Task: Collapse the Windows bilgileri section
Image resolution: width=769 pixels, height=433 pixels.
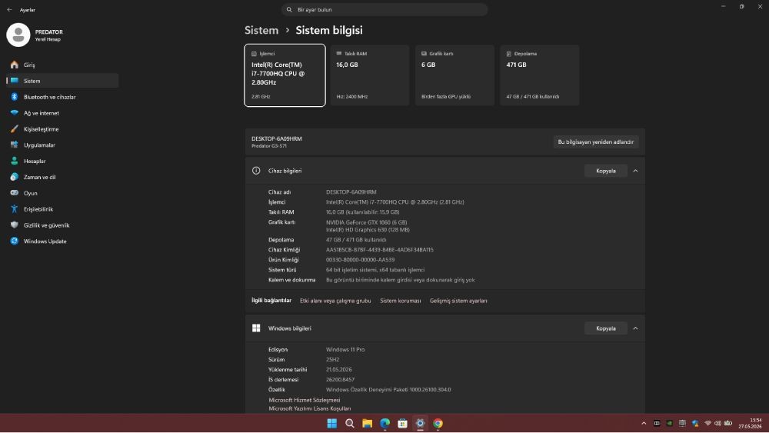Action: (x=635, y=328)
